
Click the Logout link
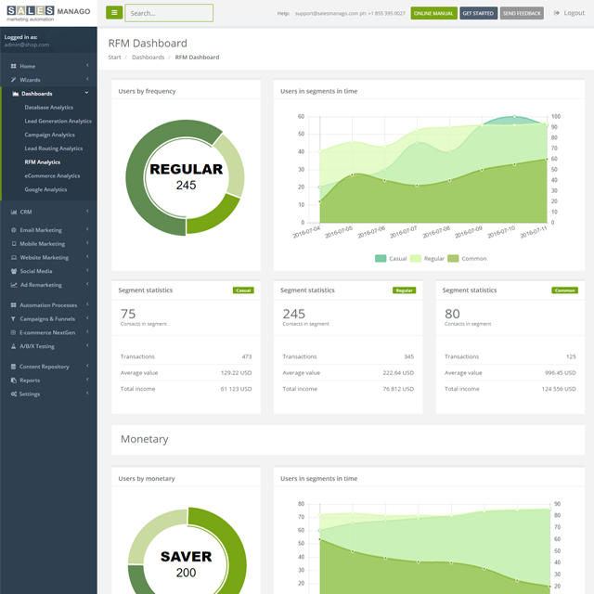coord(574,13)
